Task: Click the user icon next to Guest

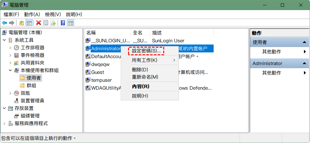Action: click(x=88, y=72)
